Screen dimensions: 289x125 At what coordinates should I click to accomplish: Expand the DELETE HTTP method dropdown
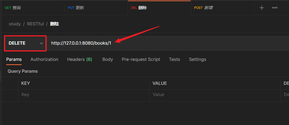pos(25,43)
